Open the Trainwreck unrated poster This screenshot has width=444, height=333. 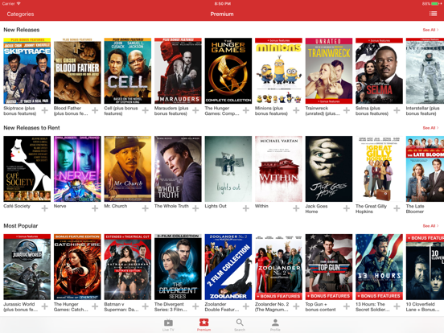tap(329, 71)
